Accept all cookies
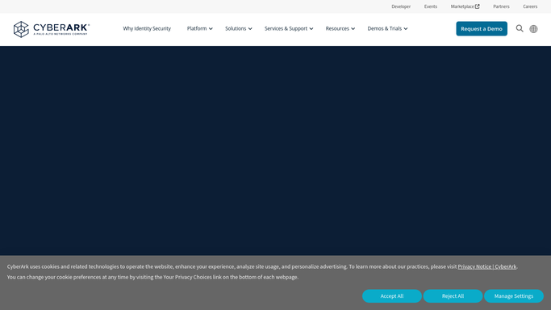 [392, 296]
